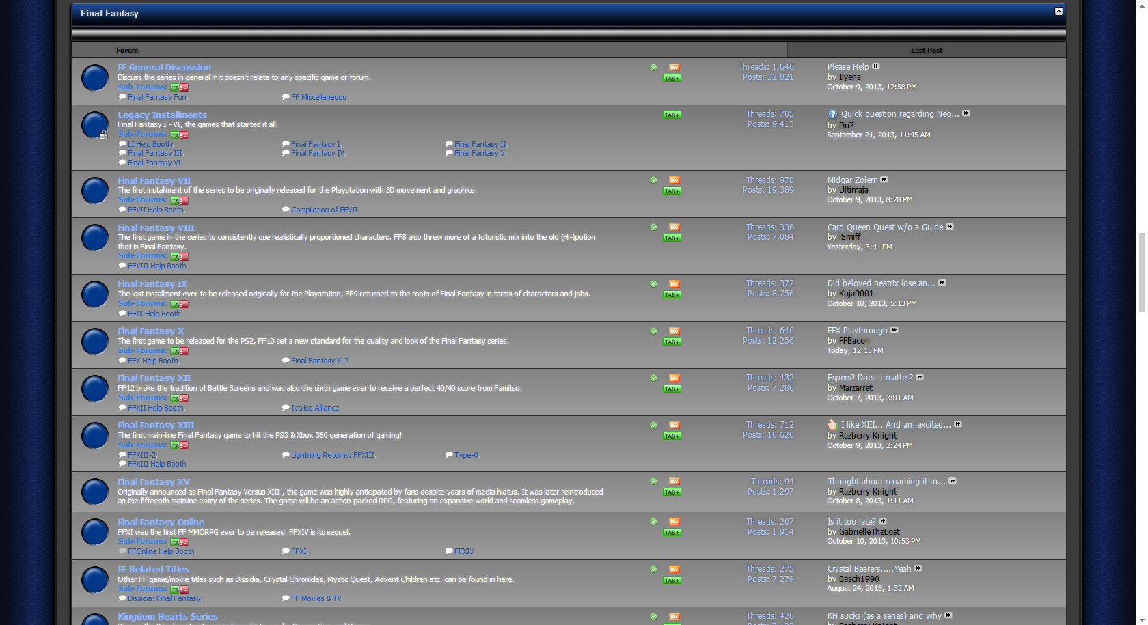Open profile of GabrielleTheLost
Screen dimensions: 1148x625
pos(869,532)
